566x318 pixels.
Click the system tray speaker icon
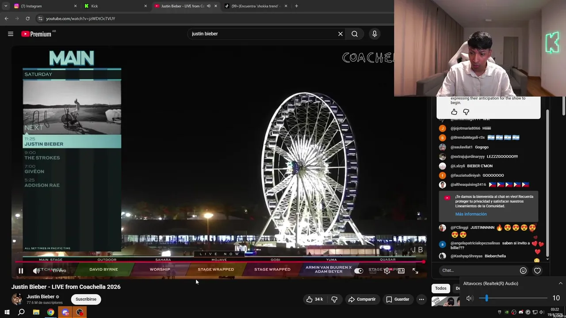pyautogui.click(x=542, y=312)
